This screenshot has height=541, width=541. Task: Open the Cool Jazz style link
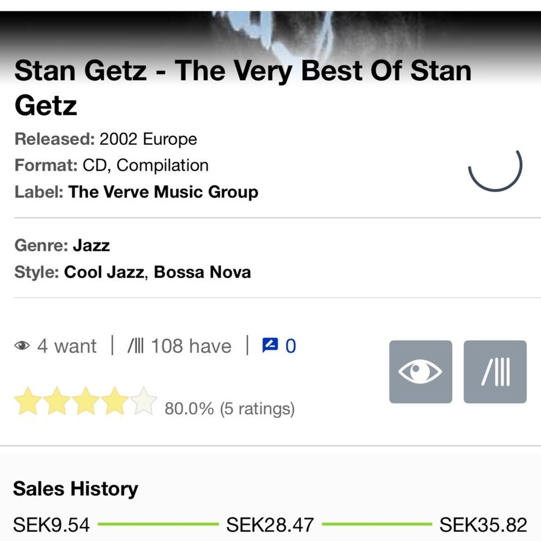click(103, 272)
